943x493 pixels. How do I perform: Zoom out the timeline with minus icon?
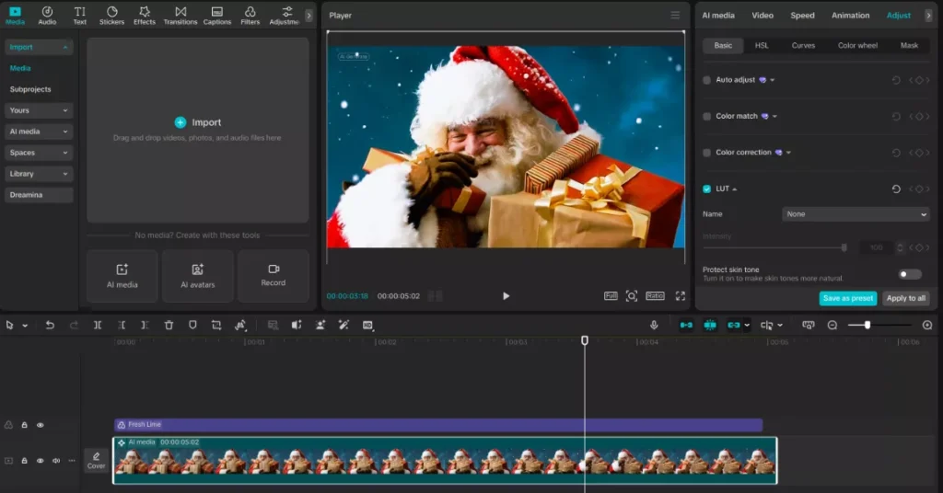[x=832, y=325]
